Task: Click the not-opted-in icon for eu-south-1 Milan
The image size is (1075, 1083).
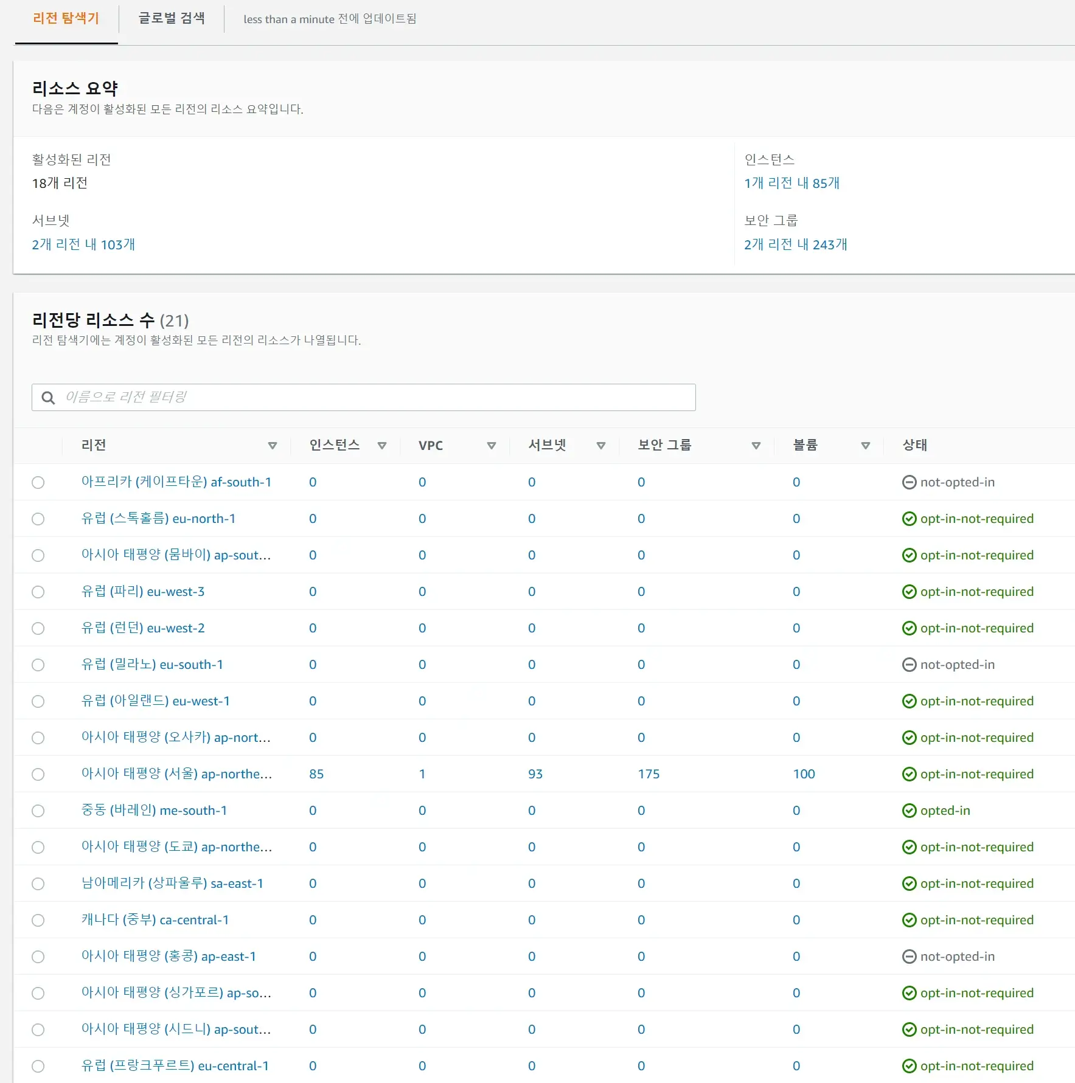Action: tap(909, 665)
